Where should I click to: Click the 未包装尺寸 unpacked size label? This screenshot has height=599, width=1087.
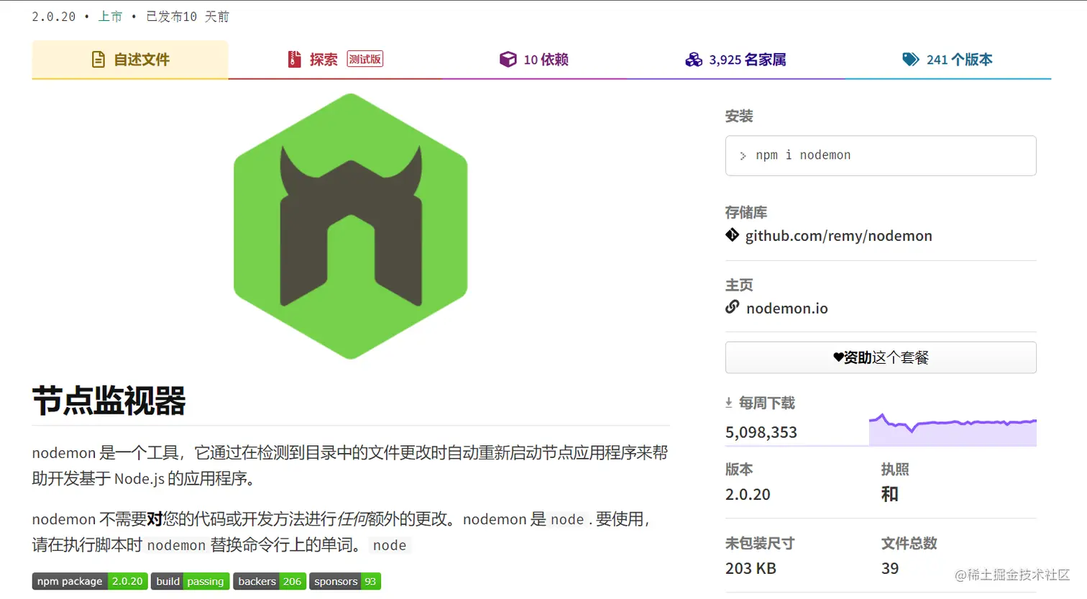pos(760,544)
